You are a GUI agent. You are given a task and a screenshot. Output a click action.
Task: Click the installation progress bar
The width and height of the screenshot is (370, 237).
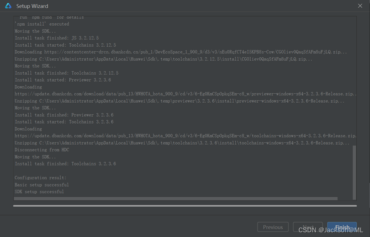[185, 206]
